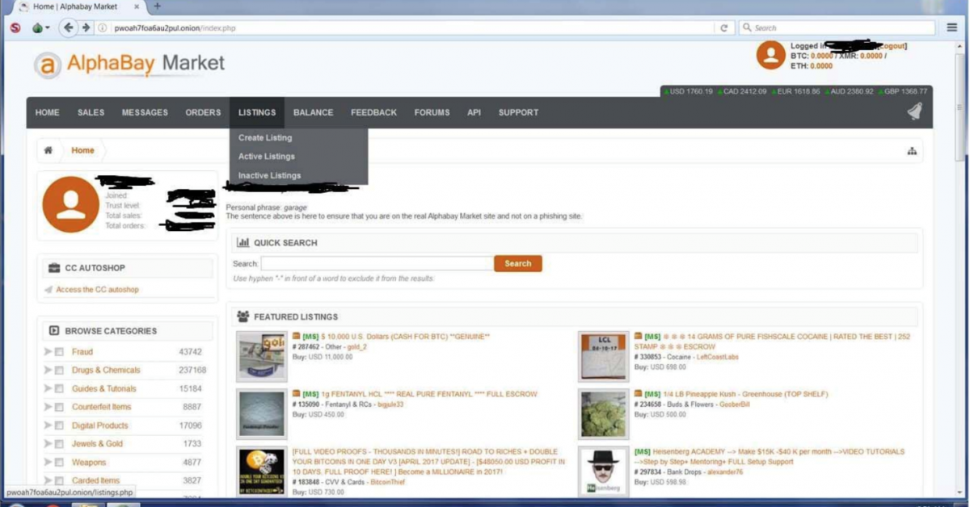Tick the Digital Products checkbox
This screenshot has height=507, width=970.
[x=59, y=425]
